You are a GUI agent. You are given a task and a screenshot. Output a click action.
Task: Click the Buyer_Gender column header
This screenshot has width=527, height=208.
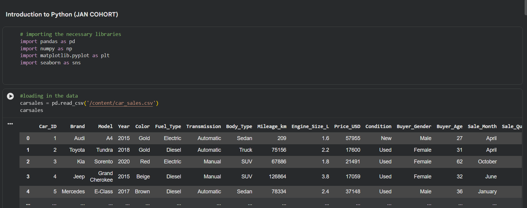[414, 126]
